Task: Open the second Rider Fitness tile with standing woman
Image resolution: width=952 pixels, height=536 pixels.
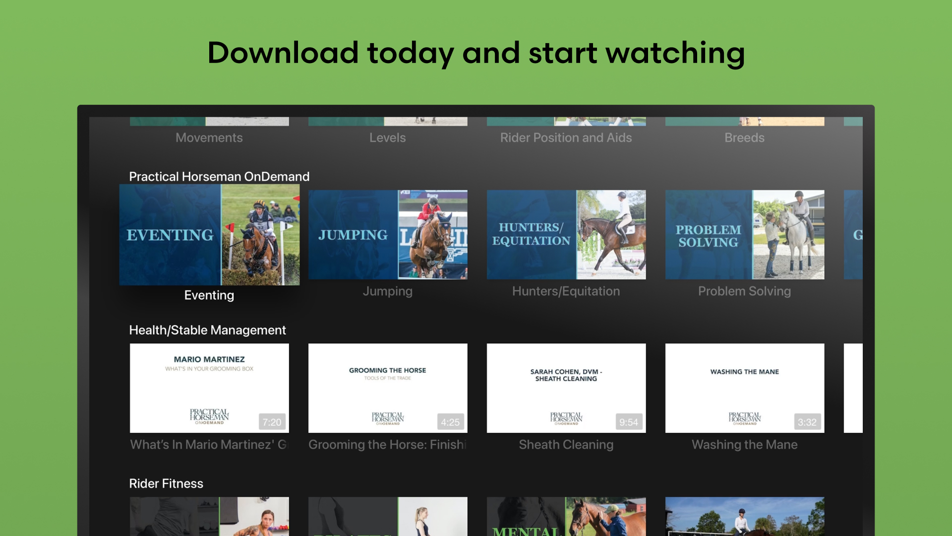Action: pos(388,516)
